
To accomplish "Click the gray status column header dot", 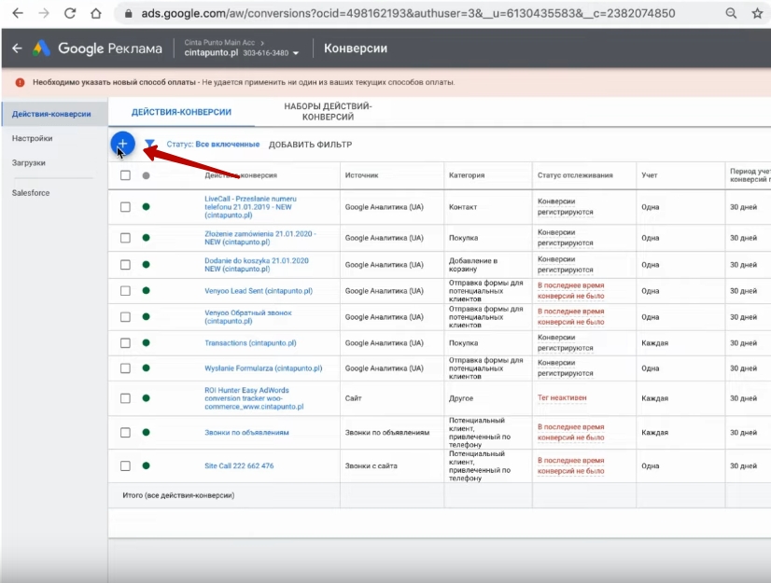I will [x=146, y=175].
